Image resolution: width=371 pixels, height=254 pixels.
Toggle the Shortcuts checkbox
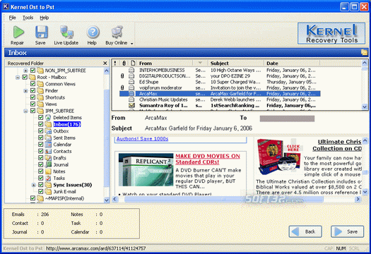[x=33, y=97]
